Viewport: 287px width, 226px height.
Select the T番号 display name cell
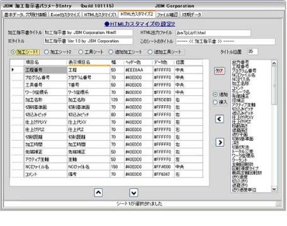click(88, 85)
